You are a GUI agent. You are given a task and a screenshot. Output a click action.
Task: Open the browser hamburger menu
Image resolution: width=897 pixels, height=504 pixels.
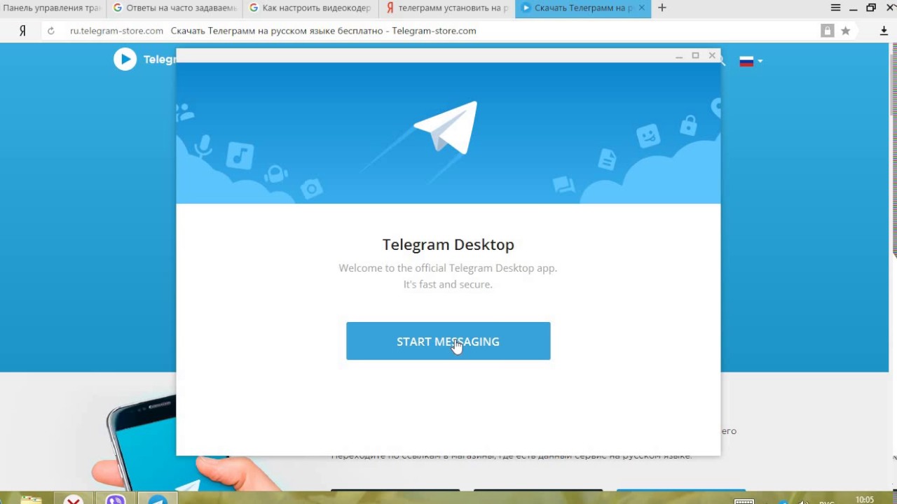pos(835,8)
